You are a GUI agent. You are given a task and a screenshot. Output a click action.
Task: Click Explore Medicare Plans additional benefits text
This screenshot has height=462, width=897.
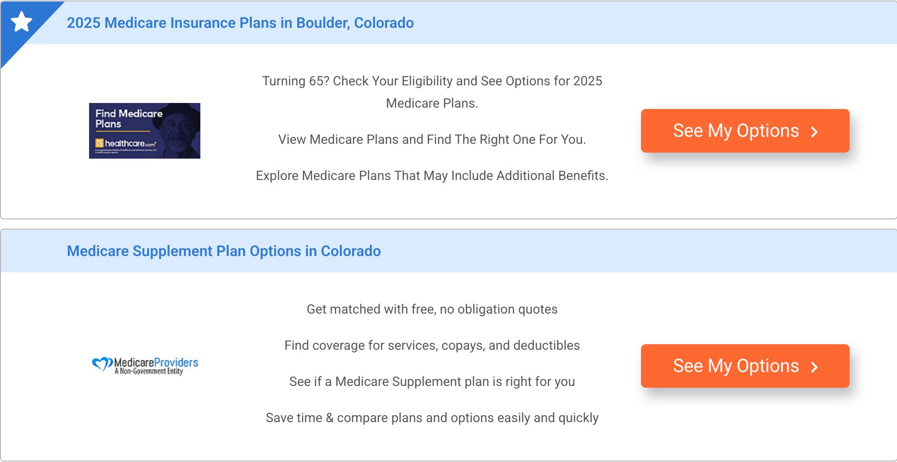tap(432, 176)
